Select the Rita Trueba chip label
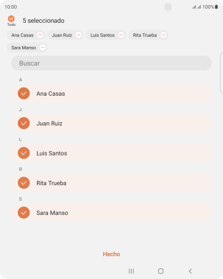The height and width of the screenshot is (279, 223). point(145,35)
